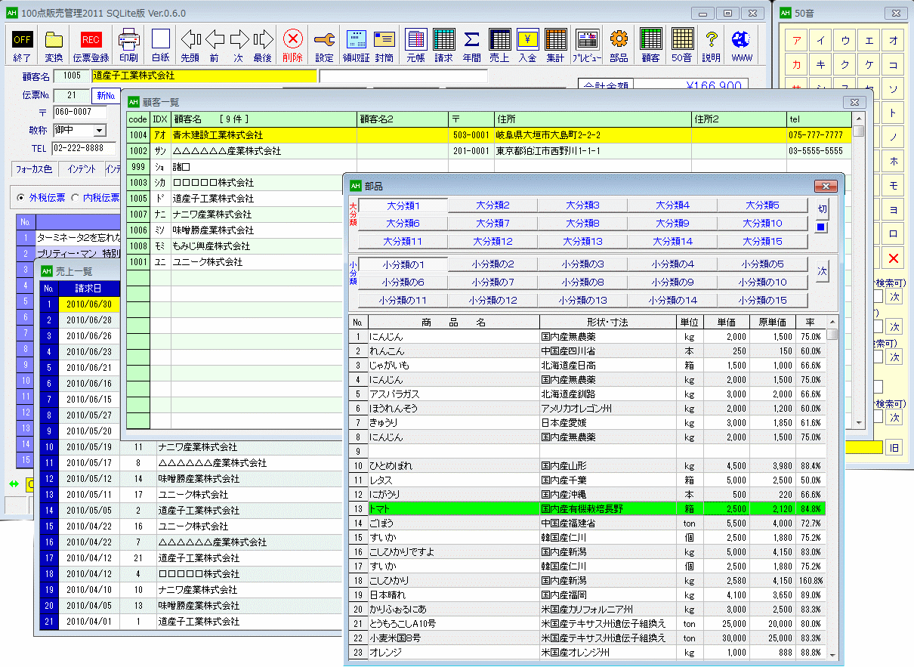Click the 領収証 receipt icon
Image resolution: width=914 pixels, height=667 pixels.
pyautogui.click(x=356, y=45)
